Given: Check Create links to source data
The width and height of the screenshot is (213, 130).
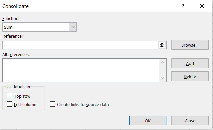Looking at the screenshot, I should (x=53, y=104).
